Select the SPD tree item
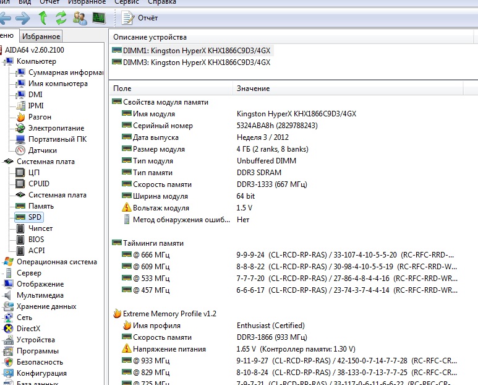The width and height of the screenshot is (478, 385). click(29, 217)
